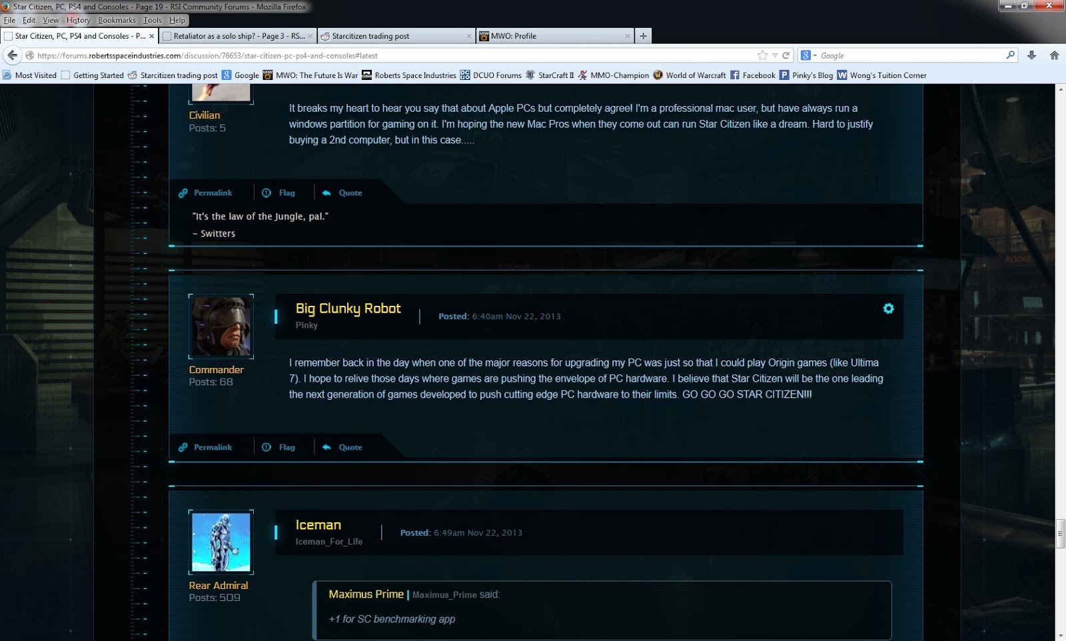
Task: Switch to the MWO: Profile tab
Action: click(x=554, y=36)
